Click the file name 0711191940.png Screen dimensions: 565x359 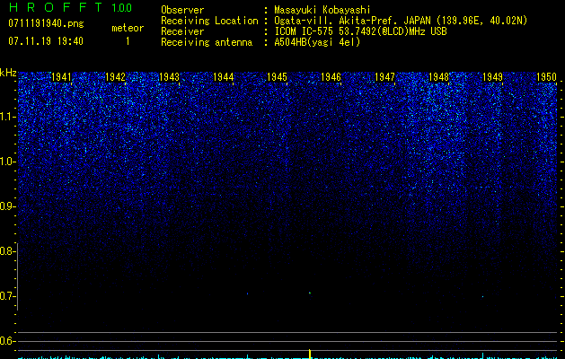pos(46,23)
